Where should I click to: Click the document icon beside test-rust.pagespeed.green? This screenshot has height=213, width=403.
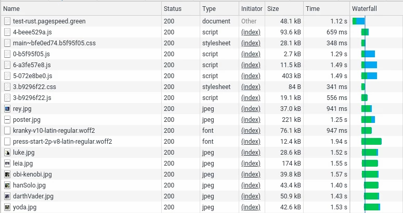click(x=7, y=21)
